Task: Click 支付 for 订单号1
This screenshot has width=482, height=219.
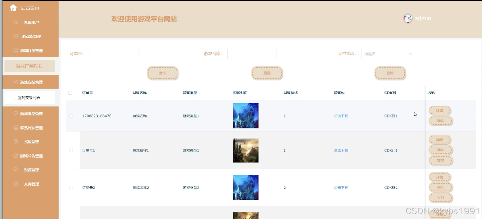Action: [x=440, y=160]
